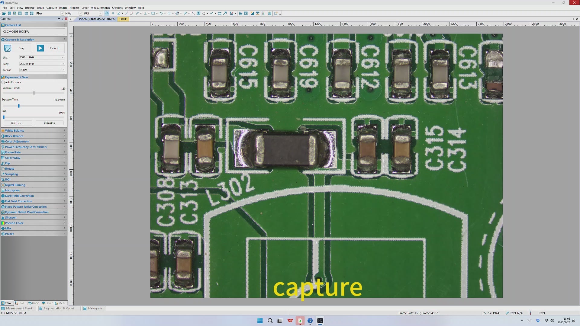This screenshot has width=580, height=326.
Task: Open the Live resolution dropdown
Action: tap(42, 57)
